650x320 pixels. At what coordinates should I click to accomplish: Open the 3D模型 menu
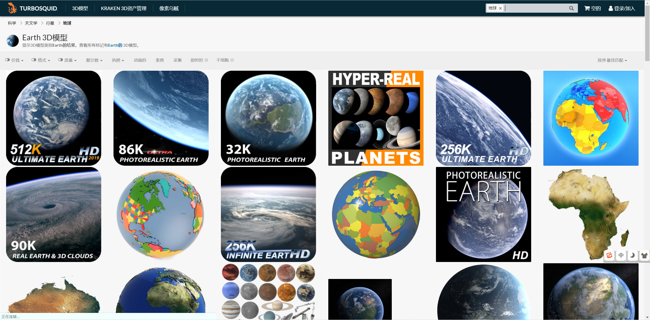pyautogui.click(x=80, y=8)
